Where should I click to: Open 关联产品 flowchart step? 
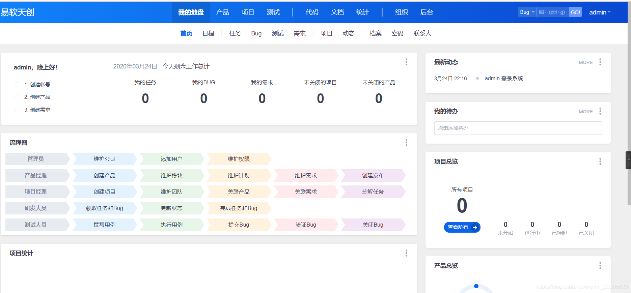tap(239, 192)
